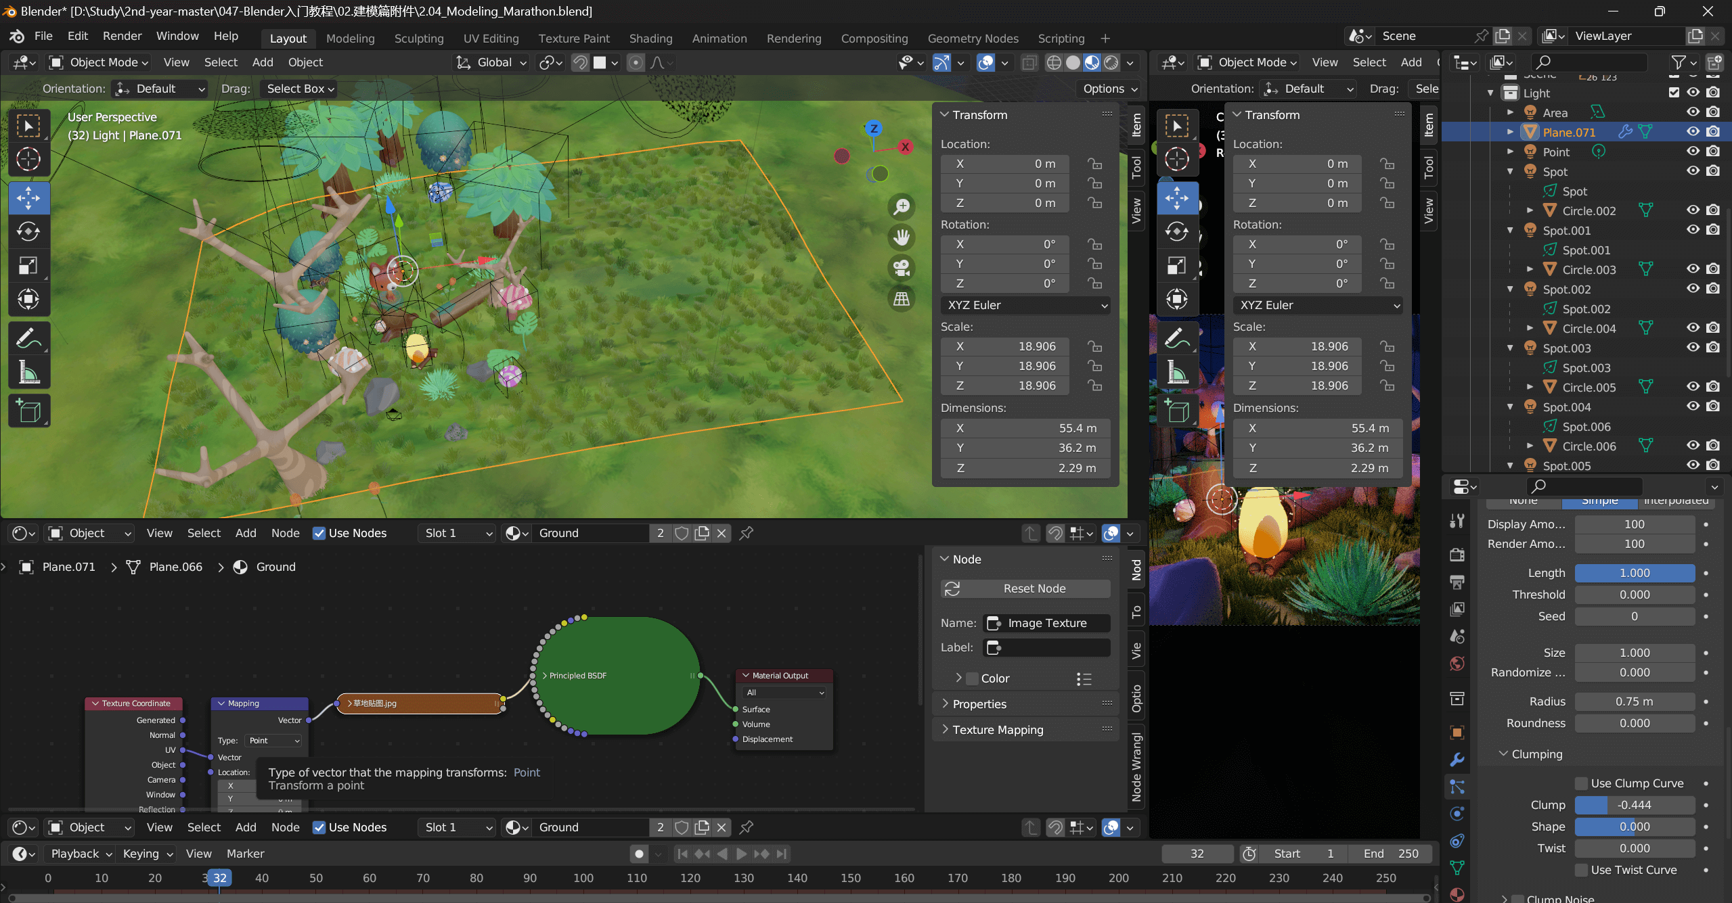Activate the Transform tool in left viewport
Image resolution: width=1732 pixels, height=903 pixels.
[28, 299]
